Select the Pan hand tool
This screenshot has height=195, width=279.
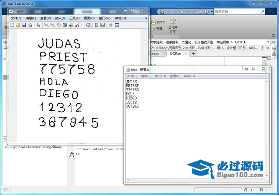pos(59,25)
